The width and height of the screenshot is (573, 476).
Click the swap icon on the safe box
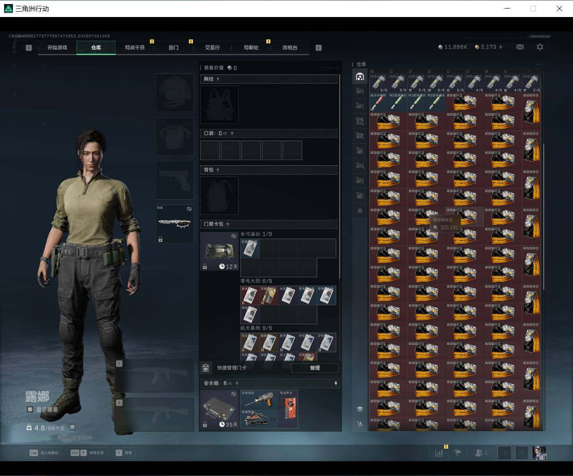click(233, 394)
